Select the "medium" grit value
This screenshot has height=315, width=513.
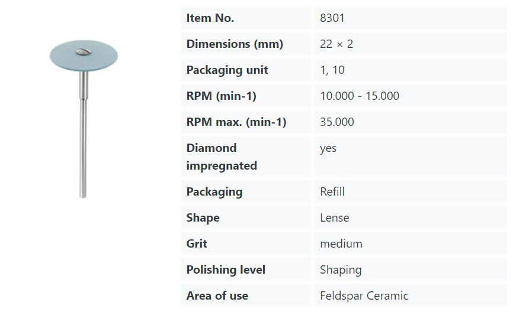[341, 244]
